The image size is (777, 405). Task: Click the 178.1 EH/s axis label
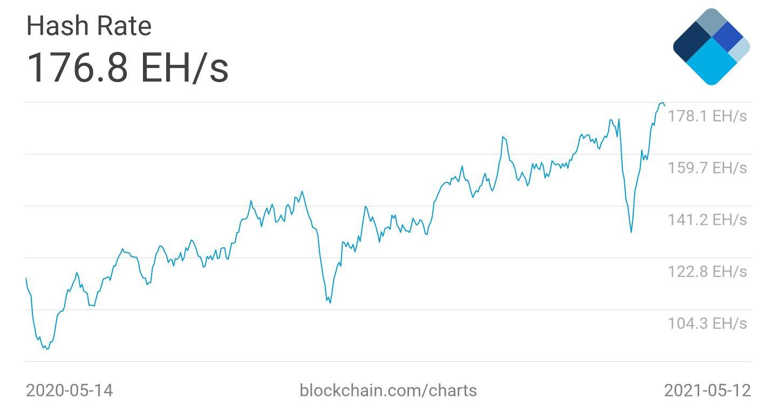(x=707, y=116)
